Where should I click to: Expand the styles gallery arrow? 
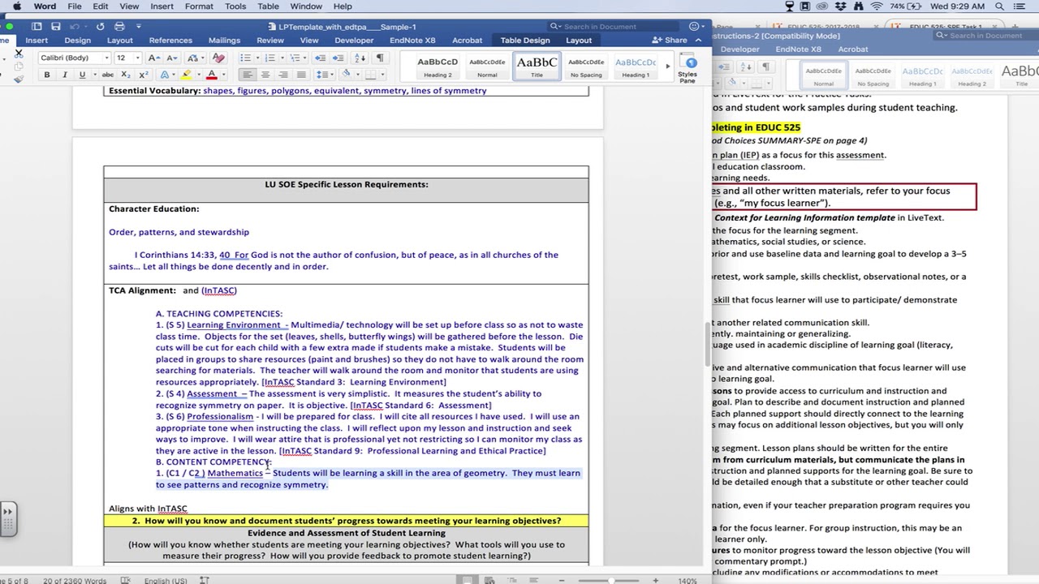667,67
